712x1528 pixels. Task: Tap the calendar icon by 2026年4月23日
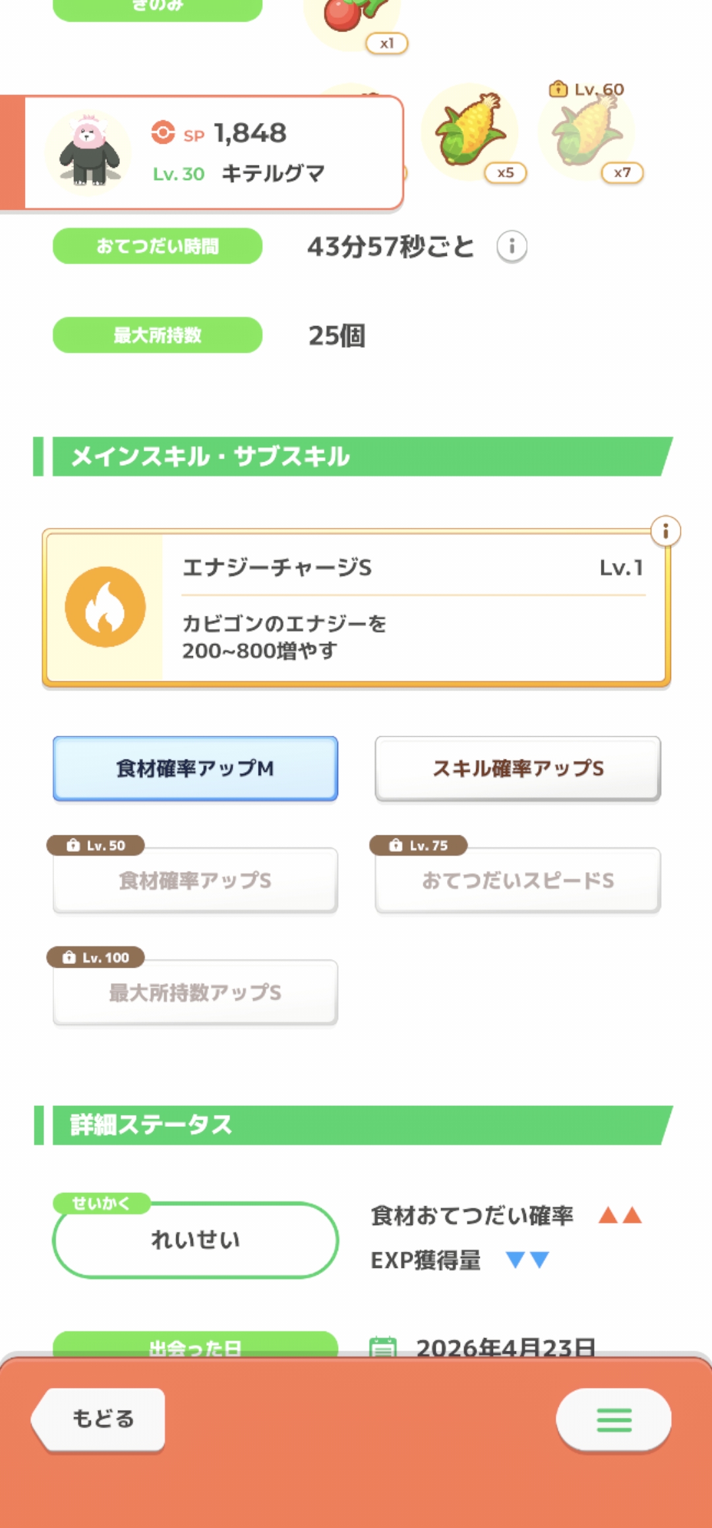pyautogui.click(x=383, y=1346)
